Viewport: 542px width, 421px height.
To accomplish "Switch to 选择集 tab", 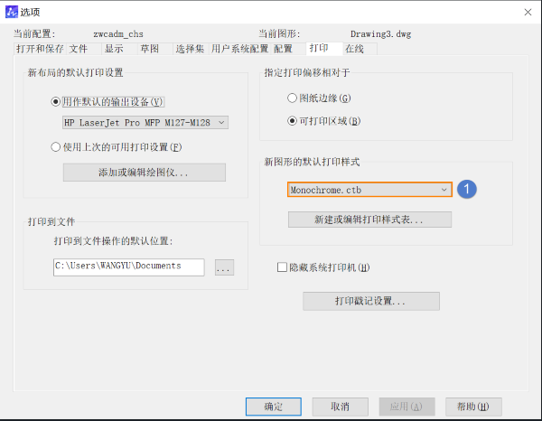I will point(190,49).
